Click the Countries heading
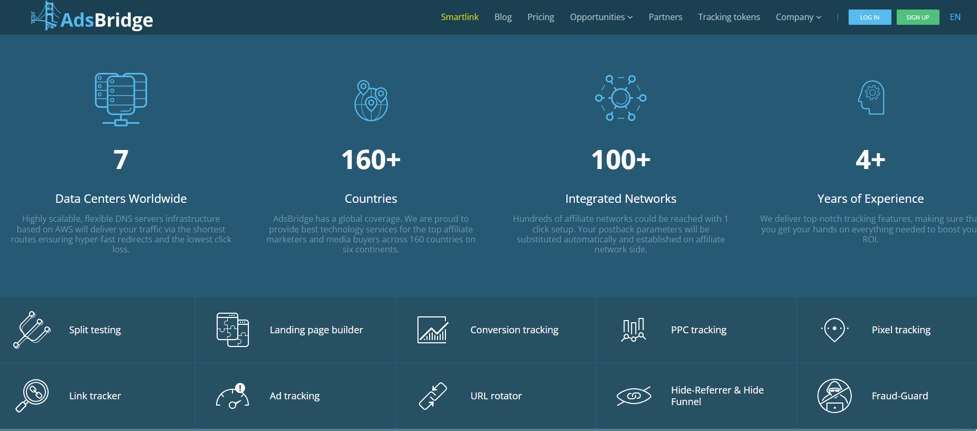Screen dimensions: 977x431 point(371,199)
